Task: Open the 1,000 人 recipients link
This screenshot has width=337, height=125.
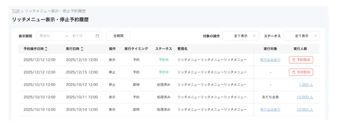Action: click(306, 85)
